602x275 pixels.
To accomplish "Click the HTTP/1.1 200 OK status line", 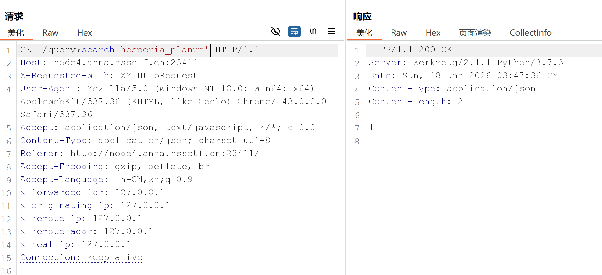I will tap(410, 50).
